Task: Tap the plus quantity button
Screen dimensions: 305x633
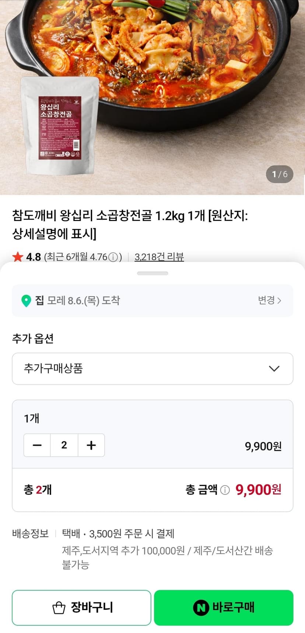Action: (91, 445)
